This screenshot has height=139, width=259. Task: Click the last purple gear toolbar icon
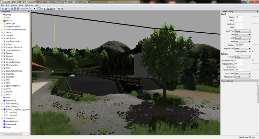tap(62, 9)
